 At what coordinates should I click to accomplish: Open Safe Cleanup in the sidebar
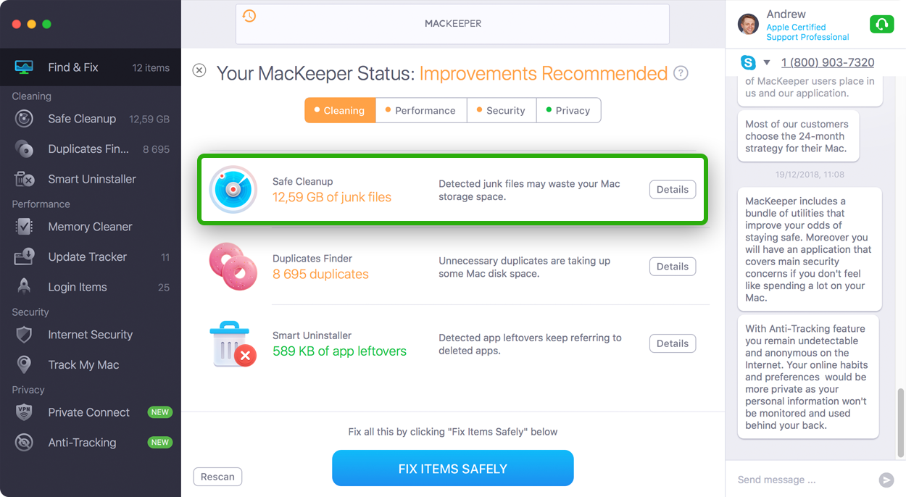coord(91,119)
